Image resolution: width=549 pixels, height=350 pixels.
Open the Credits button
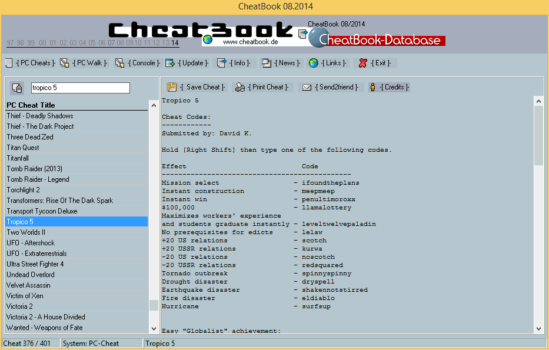click(x=390, y=87)
